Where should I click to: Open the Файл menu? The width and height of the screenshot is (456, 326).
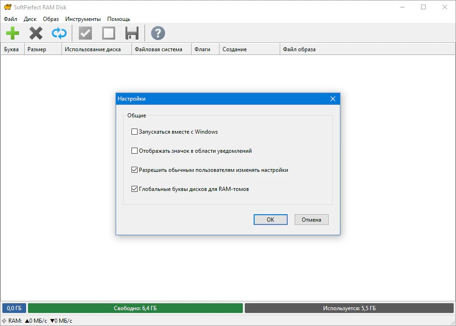(10, 19)
